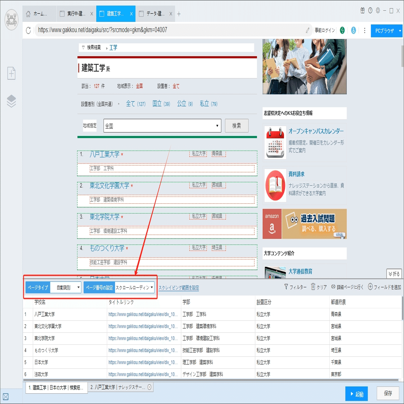Click the 検索 search button
This screenshot has height=404, width=404.
click(x=237, y=126)
